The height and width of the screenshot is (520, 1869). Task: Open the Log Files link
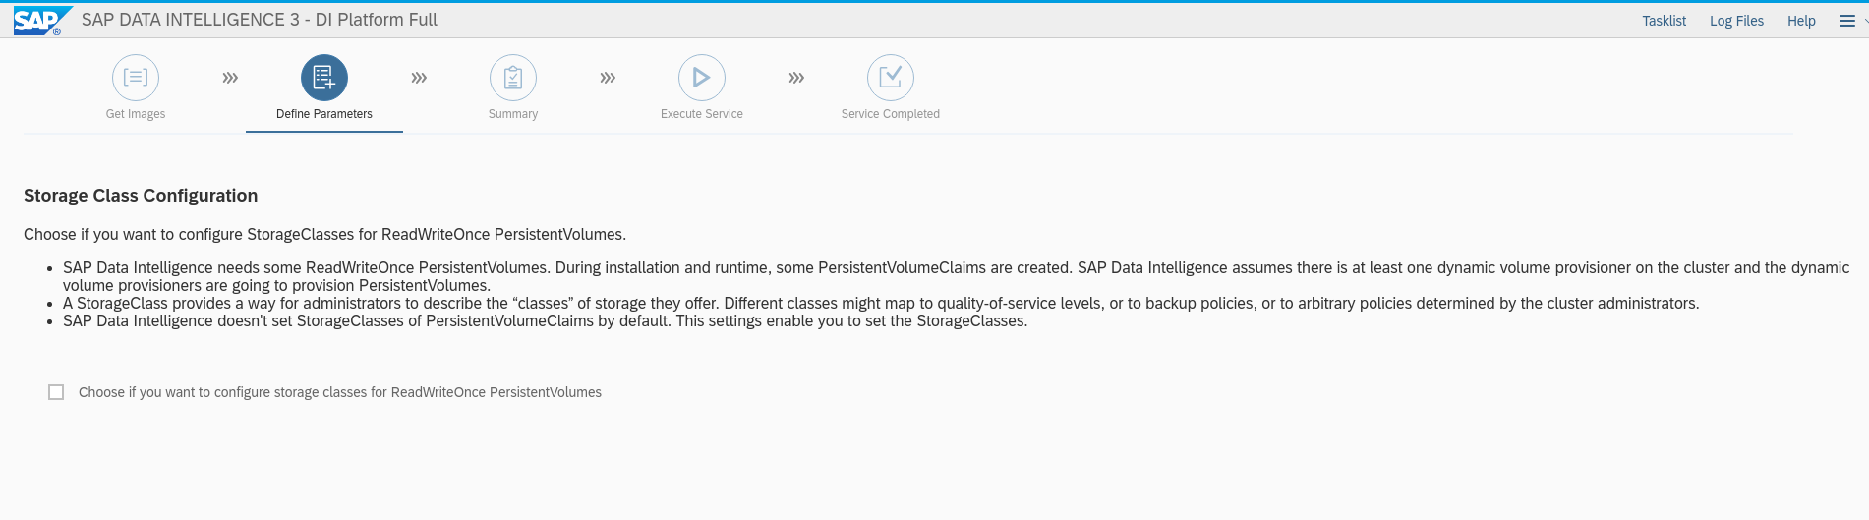pos(1736,21)
